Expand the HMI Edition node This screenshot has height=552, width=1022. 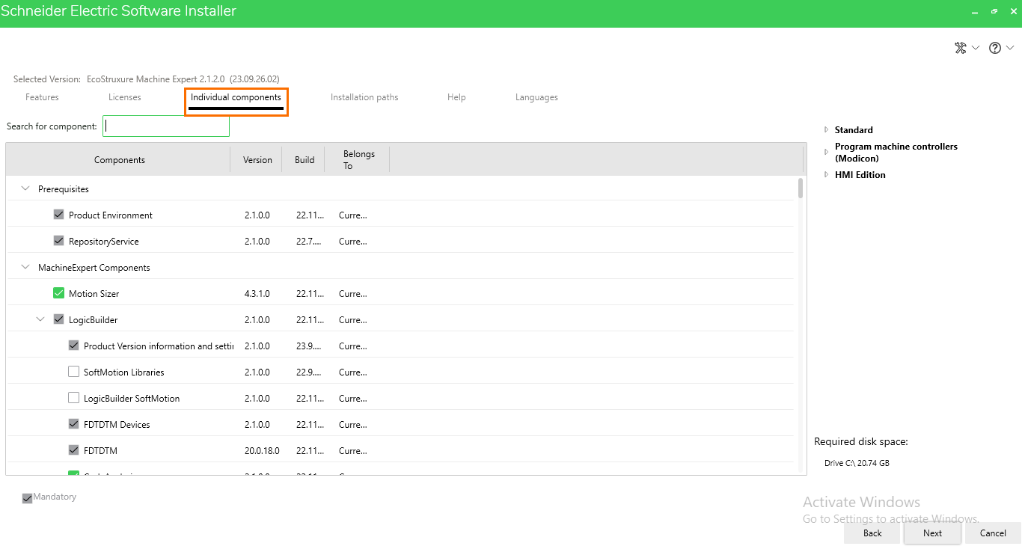[826, 175]
